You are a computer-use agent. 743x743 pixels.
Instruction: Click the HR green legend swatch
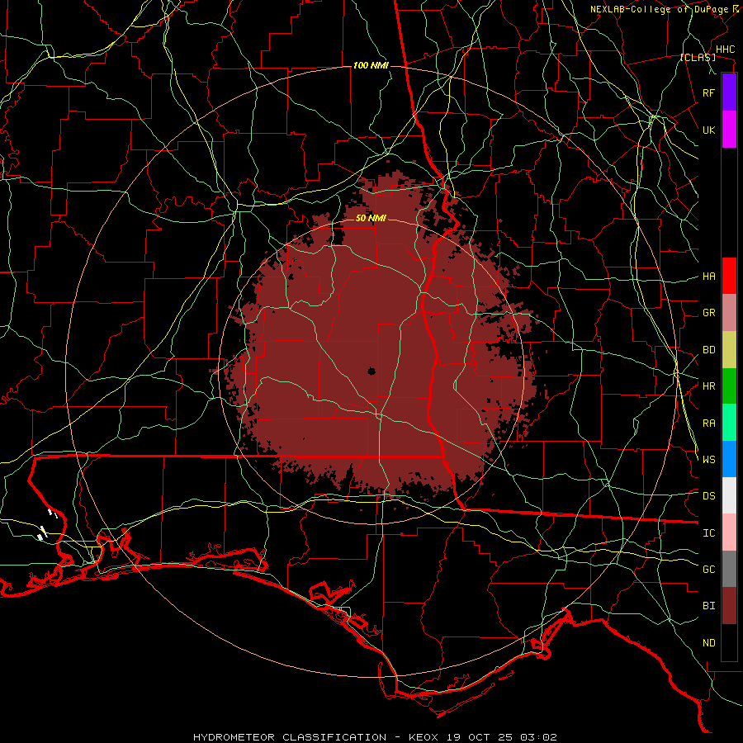click(x=729, y=386)
